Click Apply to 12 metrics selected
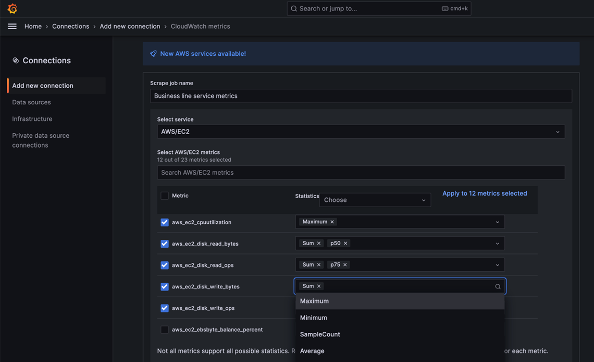Viewport: 594px width, 362px height. coord(485,193)
